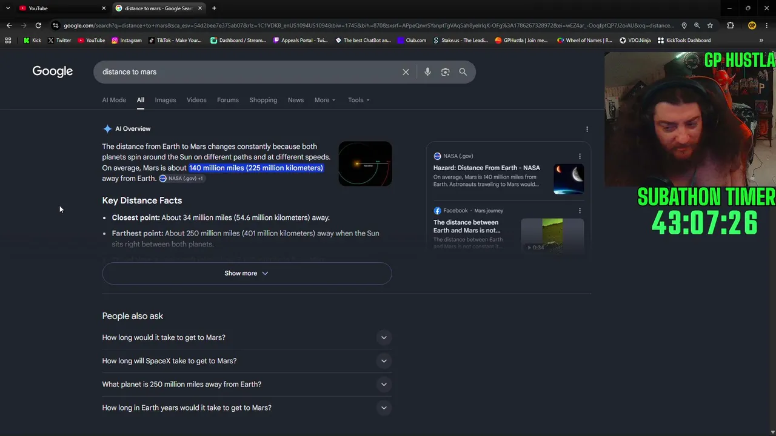The image size is (776, 436).
Task: Open the Chrome profile avatar
Action: (752, 25)
